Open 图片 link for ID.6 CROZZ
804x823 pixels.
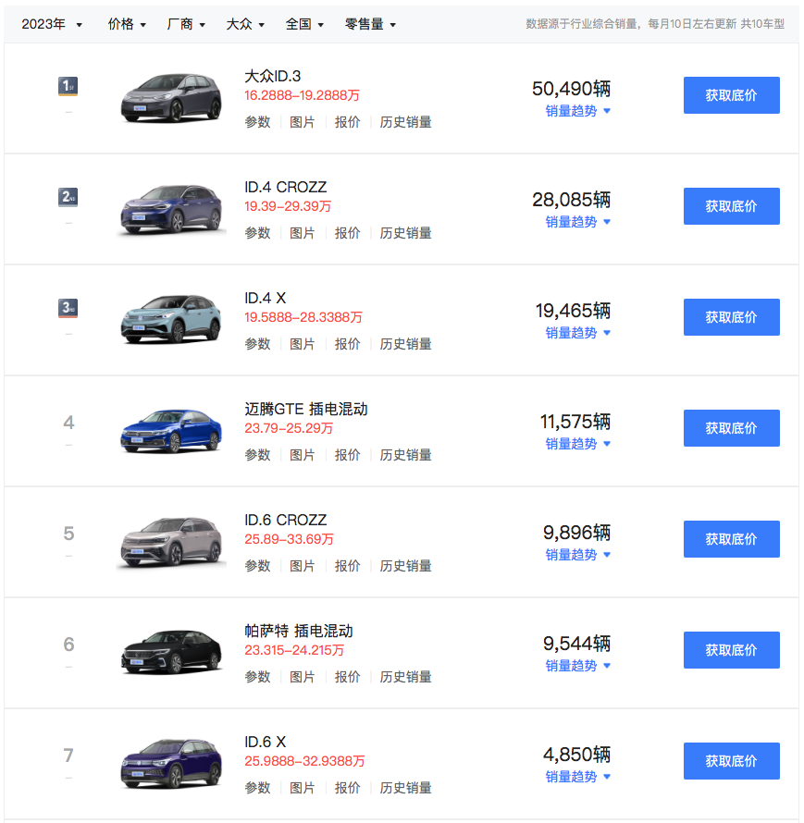coord(303,566)
